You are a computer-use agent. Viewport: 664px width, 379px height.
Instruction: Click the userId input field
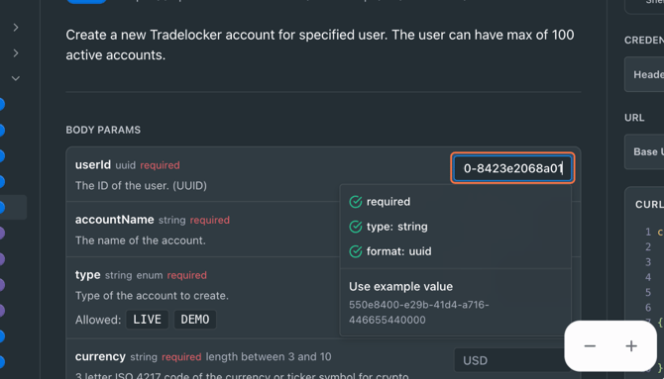tap(512, 168)
